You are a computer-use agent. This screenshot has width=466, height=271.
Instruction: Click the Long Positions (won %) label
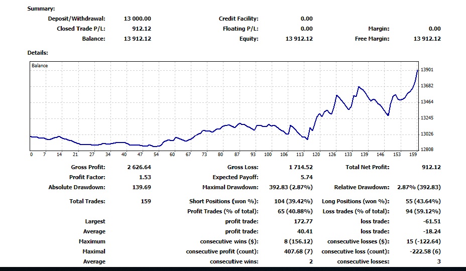click(356, 201)
